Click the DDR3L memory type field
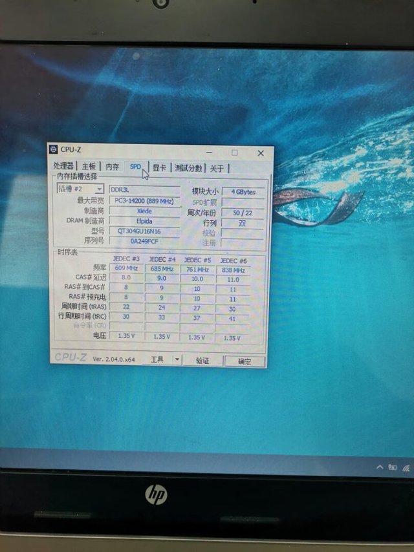The height and width of the screenshot is (552, 414). click(x=144, y=190)
